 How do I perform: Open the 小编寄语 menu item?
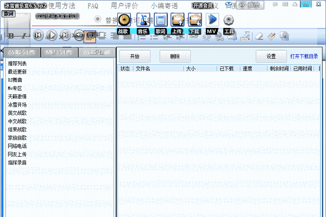point(165,6)
